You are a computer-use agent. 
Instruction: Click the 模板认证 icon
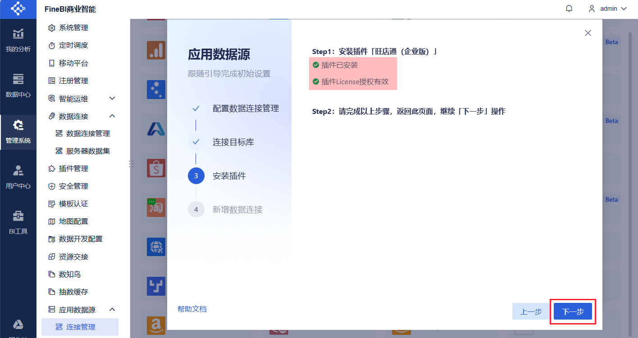(x=51, y=204)
